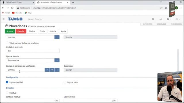Switch to the Novedades - Tango Sueldos tab
The image size is (184, 103).
(53, 2)
